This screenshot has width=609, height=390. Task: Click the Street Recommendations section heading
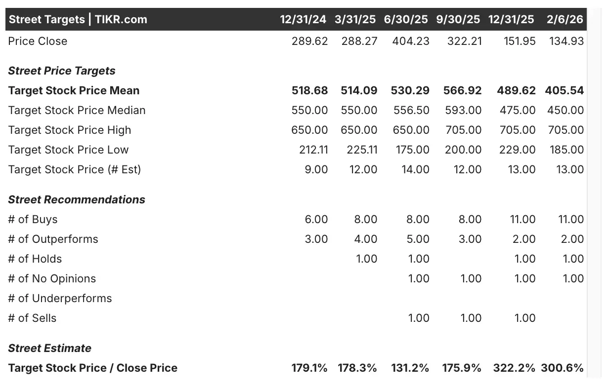[77, 200]
